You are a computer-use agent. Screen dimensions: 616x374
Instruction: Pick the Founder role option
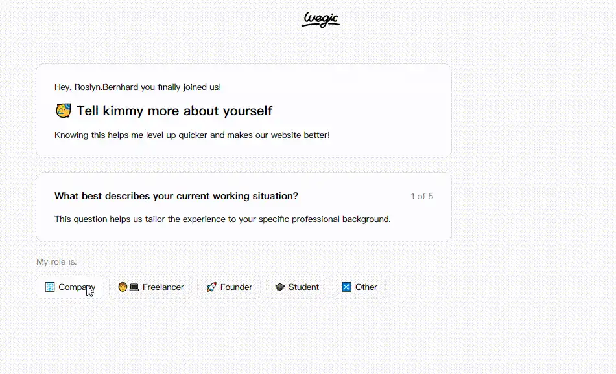(230, 287)
